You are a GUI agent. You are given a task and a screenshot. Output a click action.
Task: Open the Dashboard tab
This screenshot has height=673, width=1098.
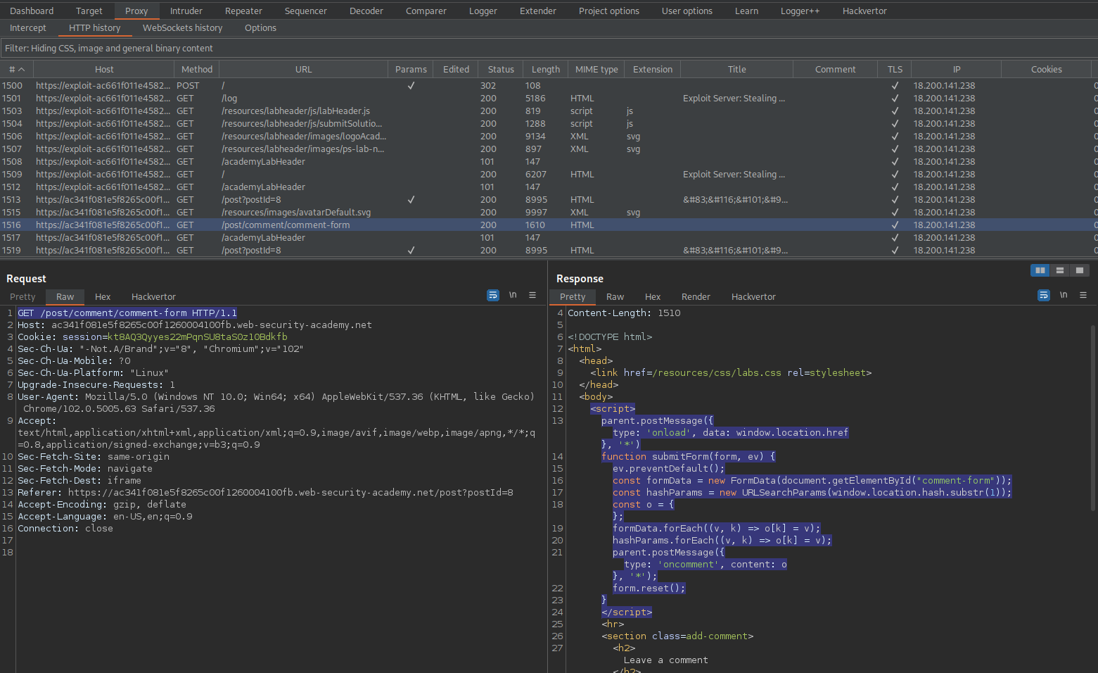[32, 11]
